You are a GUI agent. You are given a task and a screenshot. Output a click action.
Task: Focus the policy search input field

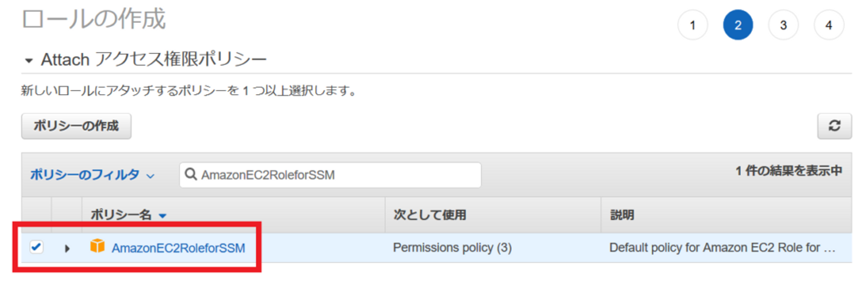(337, 175)
